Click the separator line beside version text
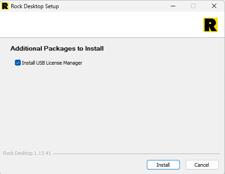The width and height of the screenshot is (225, 174). (136, 154)
